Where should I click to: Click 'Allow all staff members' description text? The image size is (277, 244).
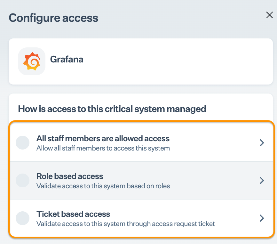(x=103, y=148)
